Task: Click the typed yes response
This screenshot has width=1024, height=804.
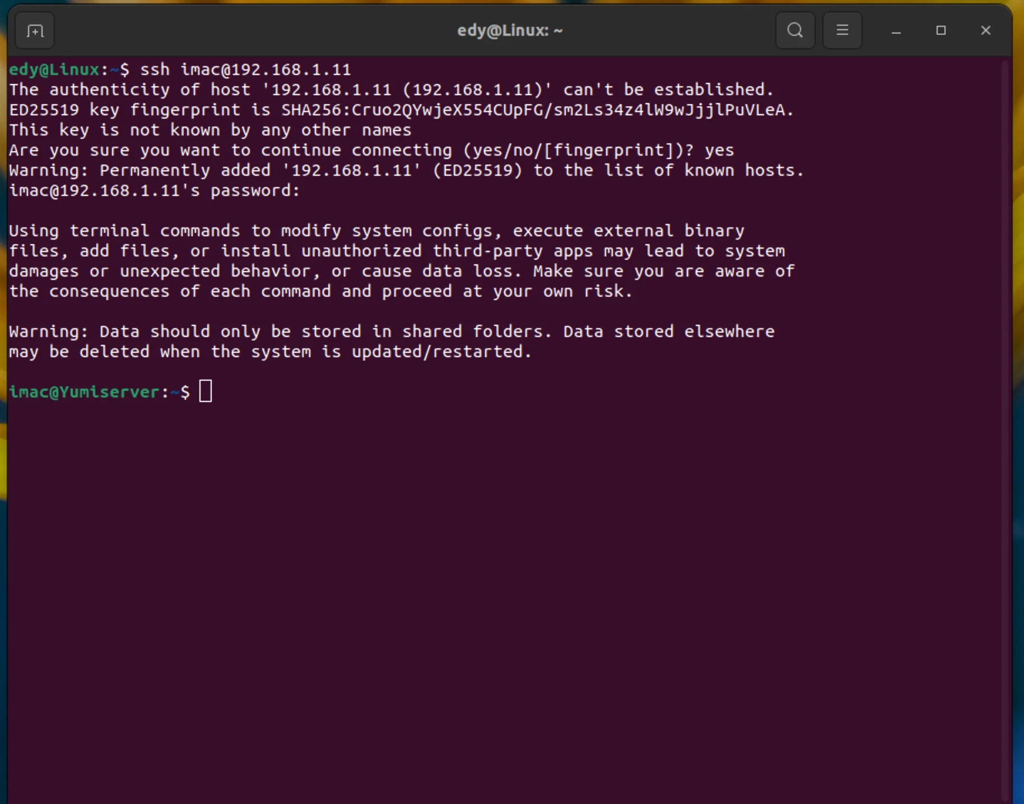Action: pyautogui.click(x=719, y=149)
